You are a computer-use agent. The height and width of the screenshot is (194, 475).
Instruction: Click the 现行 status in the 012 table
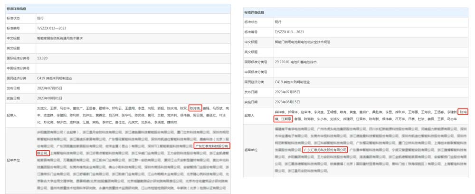tap(40, 18)
